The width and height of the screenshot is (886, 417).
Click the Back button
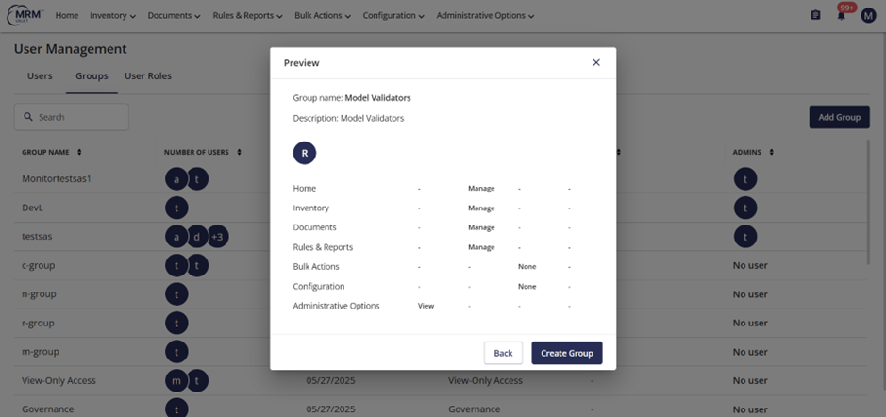click(x=503, y=353)
